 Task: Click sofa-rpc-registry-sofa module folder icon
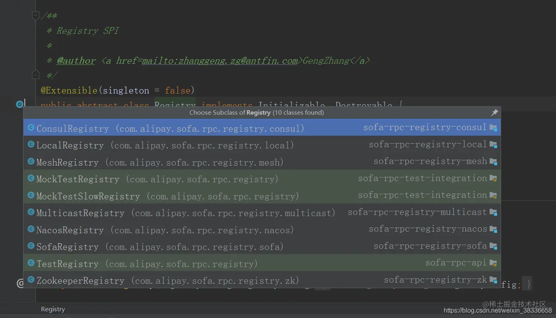coord(494,246)
